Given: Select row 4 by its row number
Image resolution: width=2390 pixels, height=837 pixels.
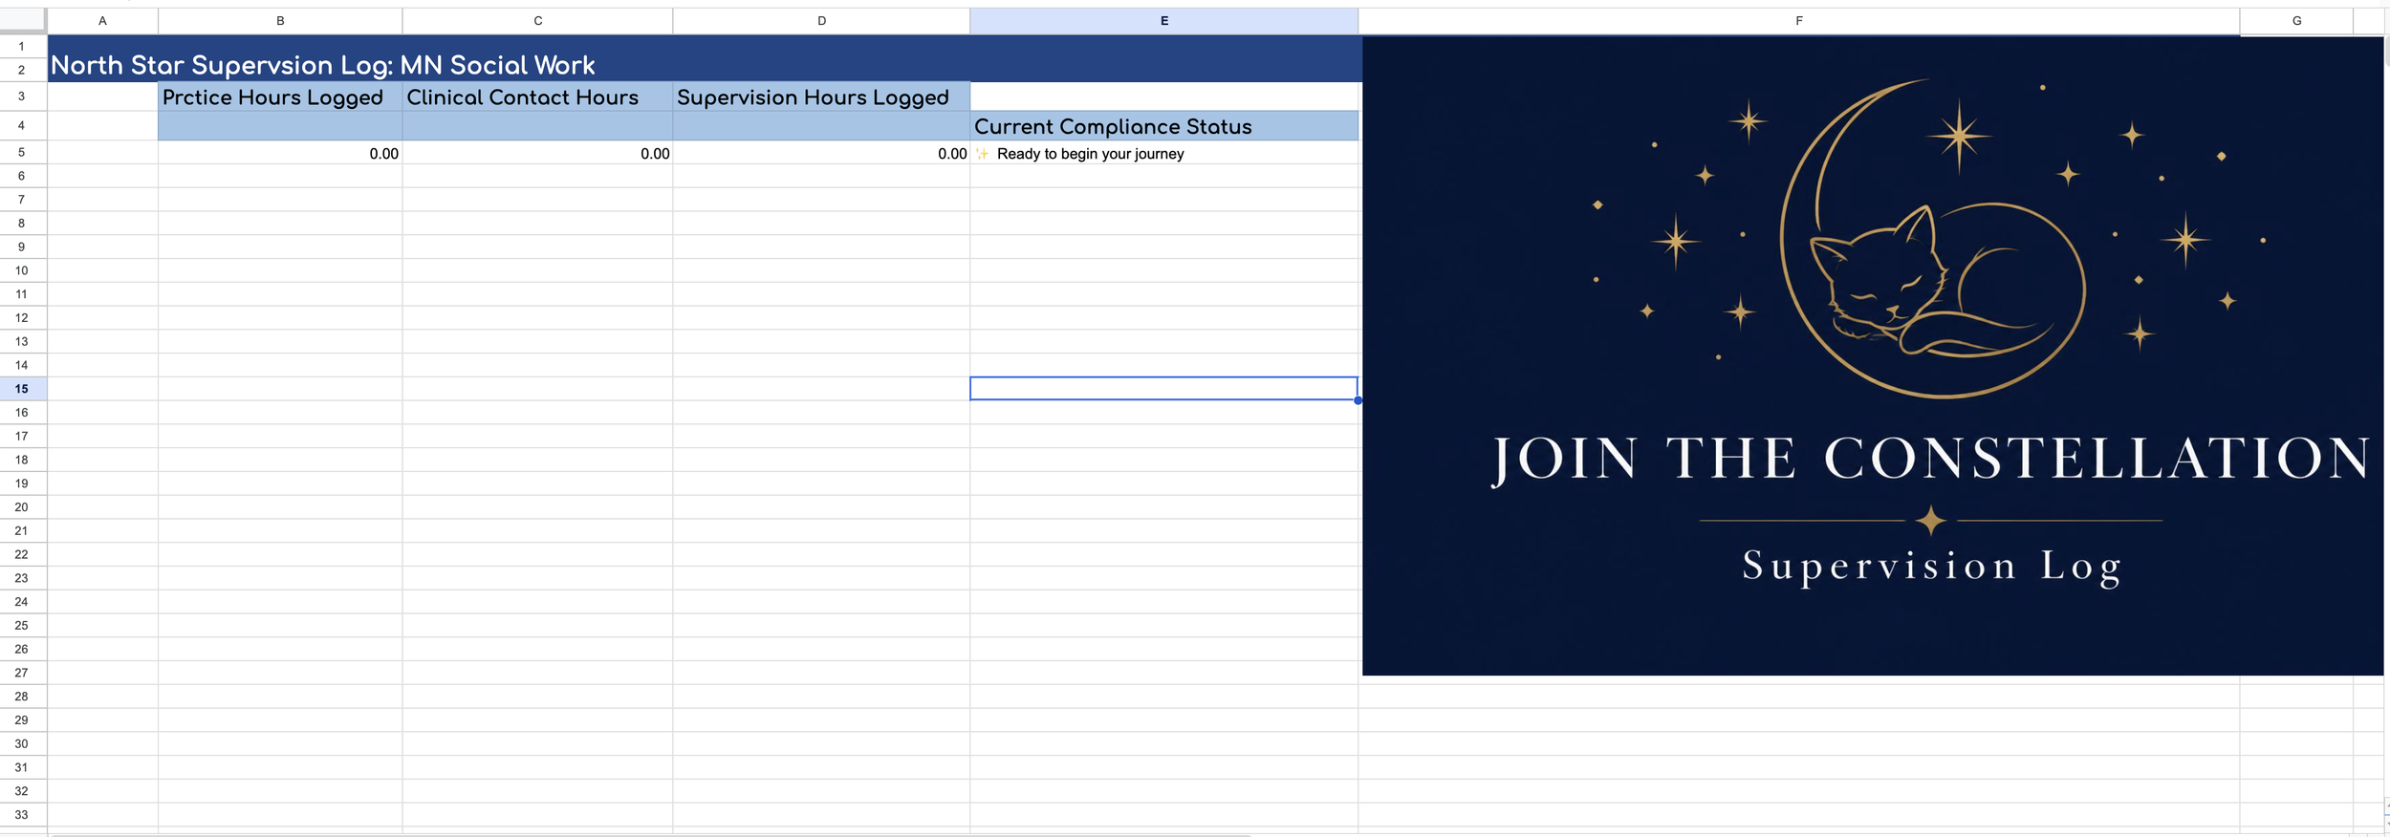Looking at the screenshot, I should 22,125.
